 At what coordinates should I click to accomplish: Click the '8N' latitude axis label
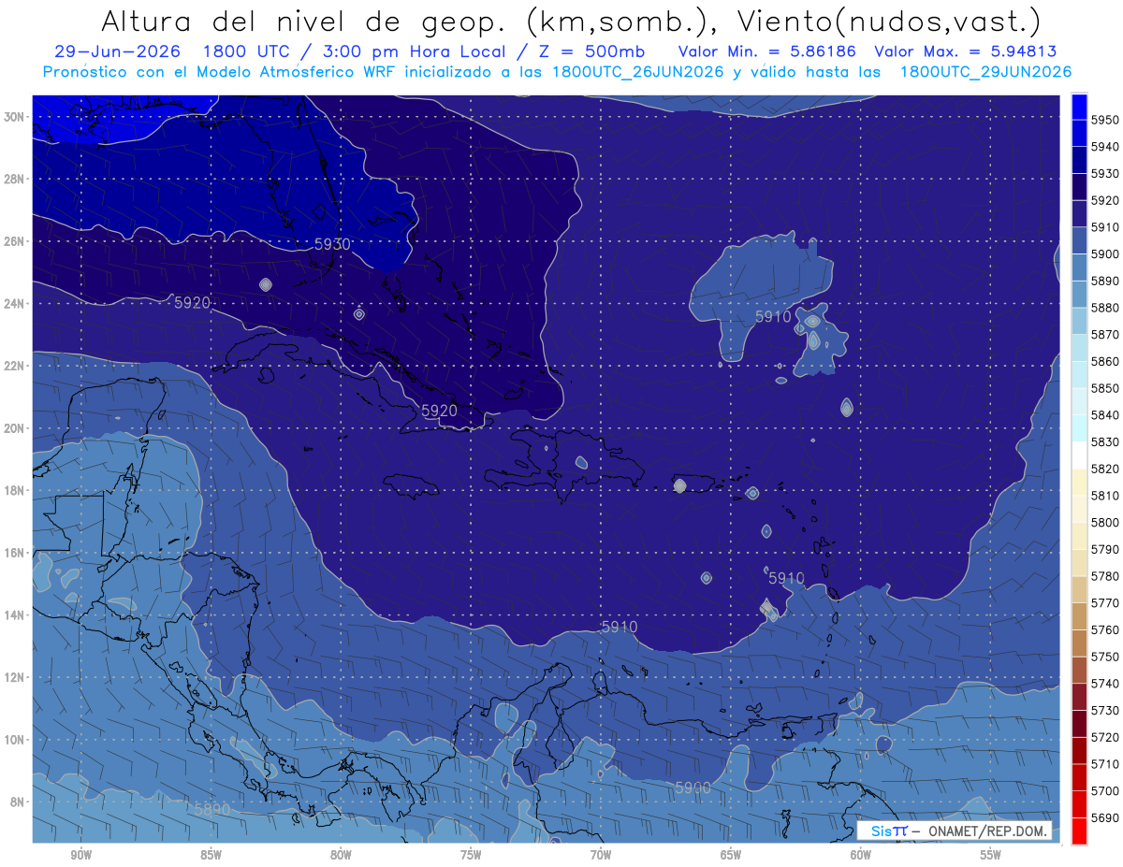click(x=18, y=802)
